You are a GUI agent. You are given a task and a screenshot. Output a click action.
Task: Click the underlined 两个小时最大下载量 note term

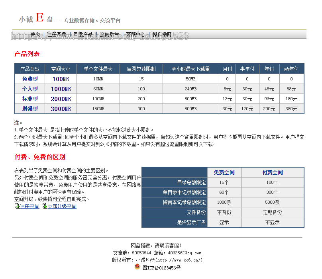pyautogui.click(x=41, y=137)
